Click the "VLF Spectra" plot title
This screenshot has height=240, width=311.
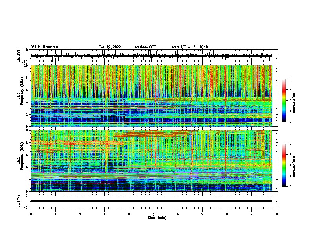[x=44, y=47]
